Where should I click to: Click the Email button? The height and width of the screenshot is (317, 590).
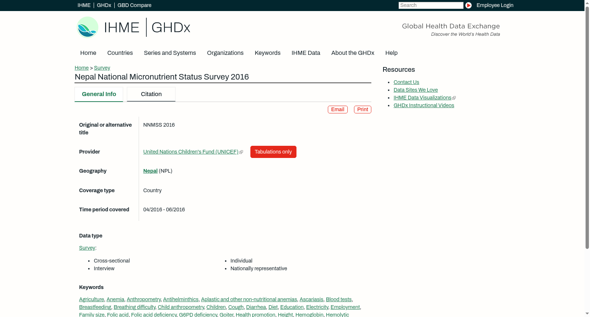pyautogui.click(x=338, y=109)
